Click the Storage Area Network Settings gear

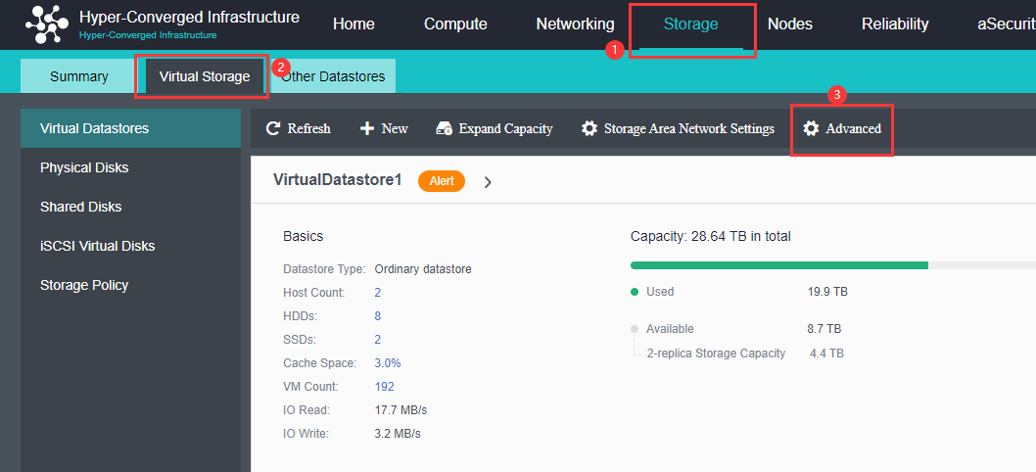[589, 128]
